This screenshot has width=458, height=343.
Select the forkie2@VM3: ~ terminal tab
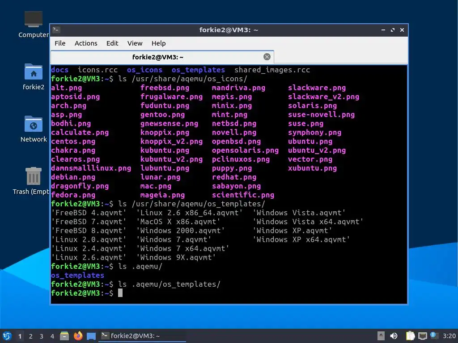tap(162, 57)
